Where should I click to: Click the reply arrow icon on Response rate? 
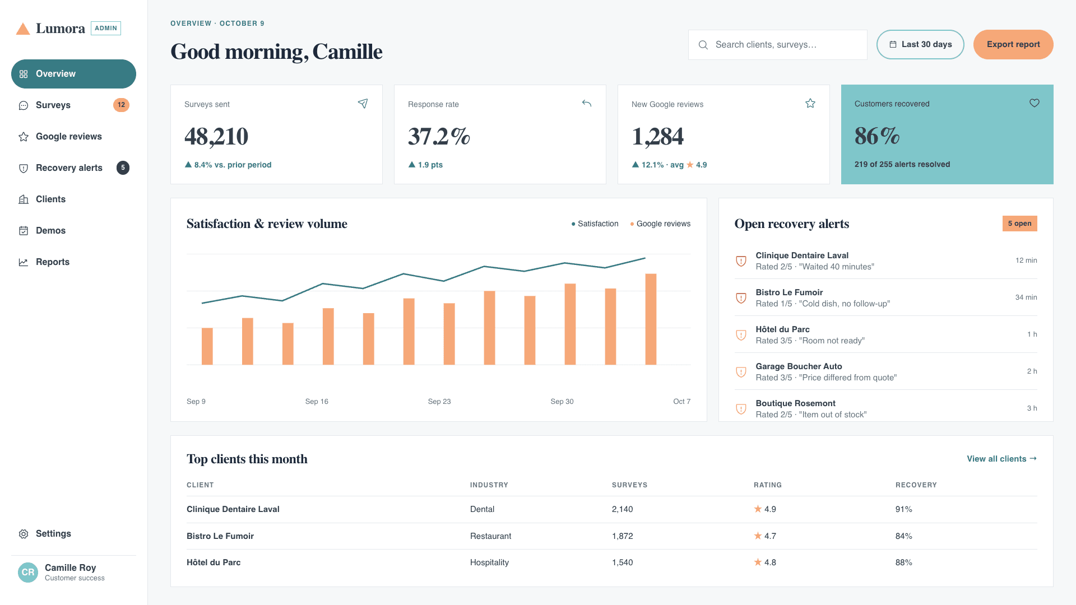coord(587,104)
